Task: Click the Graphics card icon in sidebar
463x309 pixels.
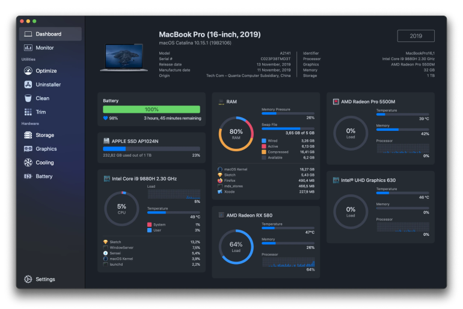Action: pos(28,149)
